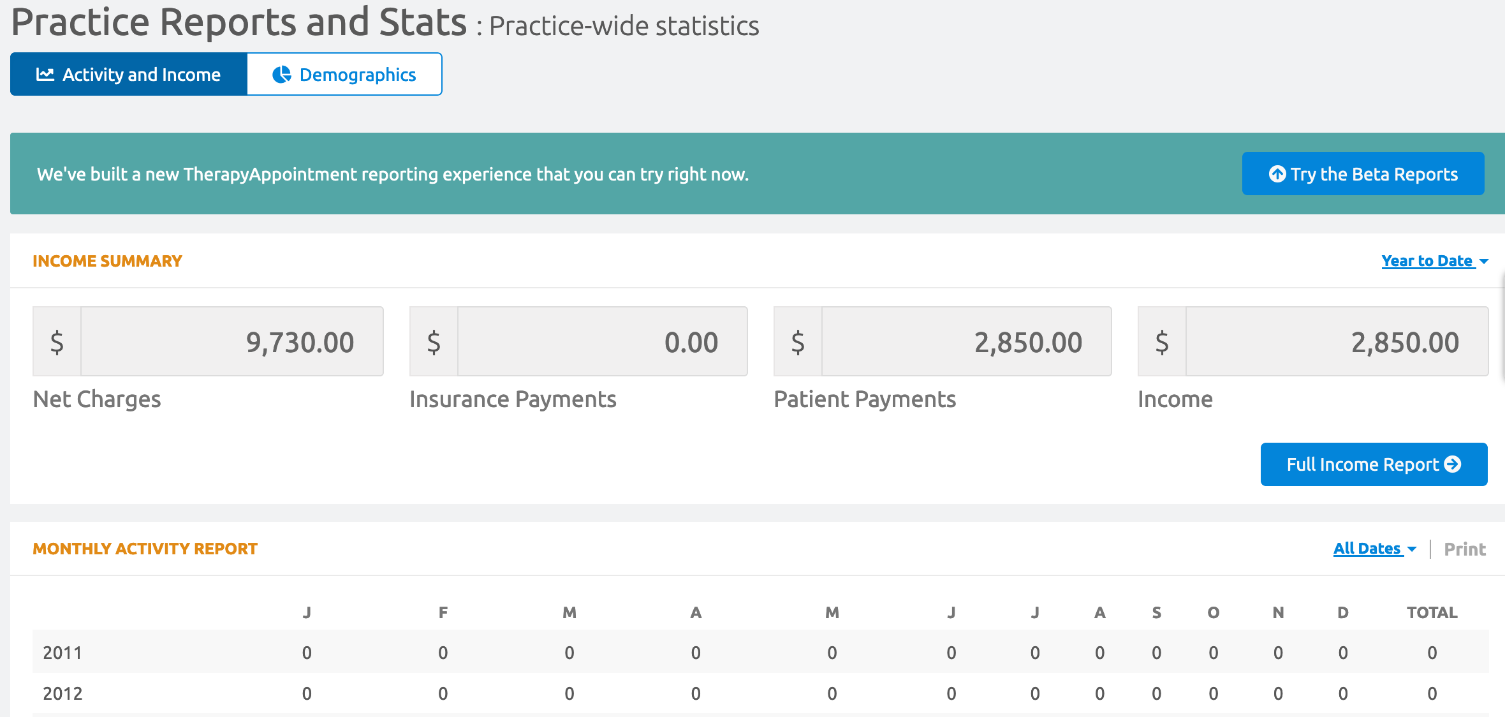Click the dollar sign beside Income amount
The width and height of the screenshot is (1505, 717).
1162,342
